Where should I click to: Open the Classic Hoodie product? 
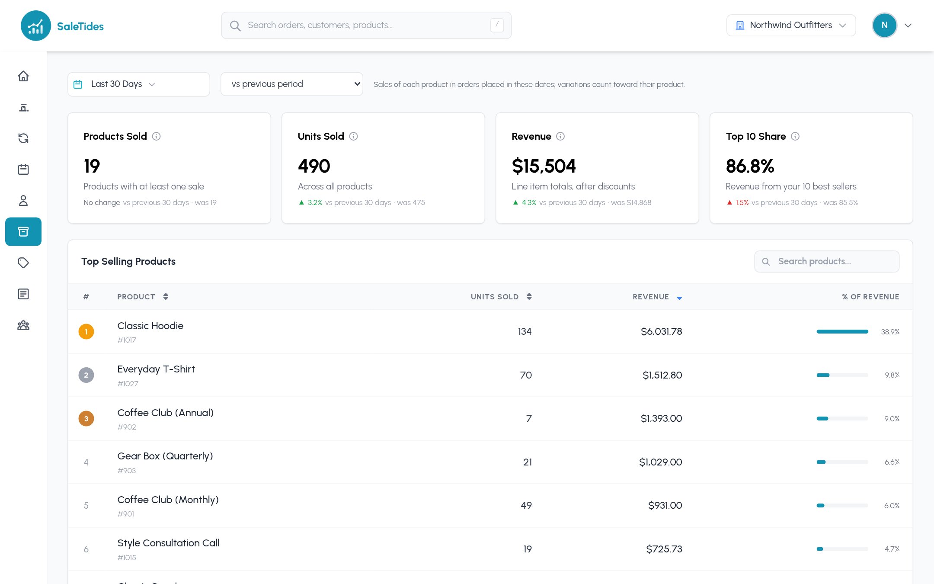150,326
